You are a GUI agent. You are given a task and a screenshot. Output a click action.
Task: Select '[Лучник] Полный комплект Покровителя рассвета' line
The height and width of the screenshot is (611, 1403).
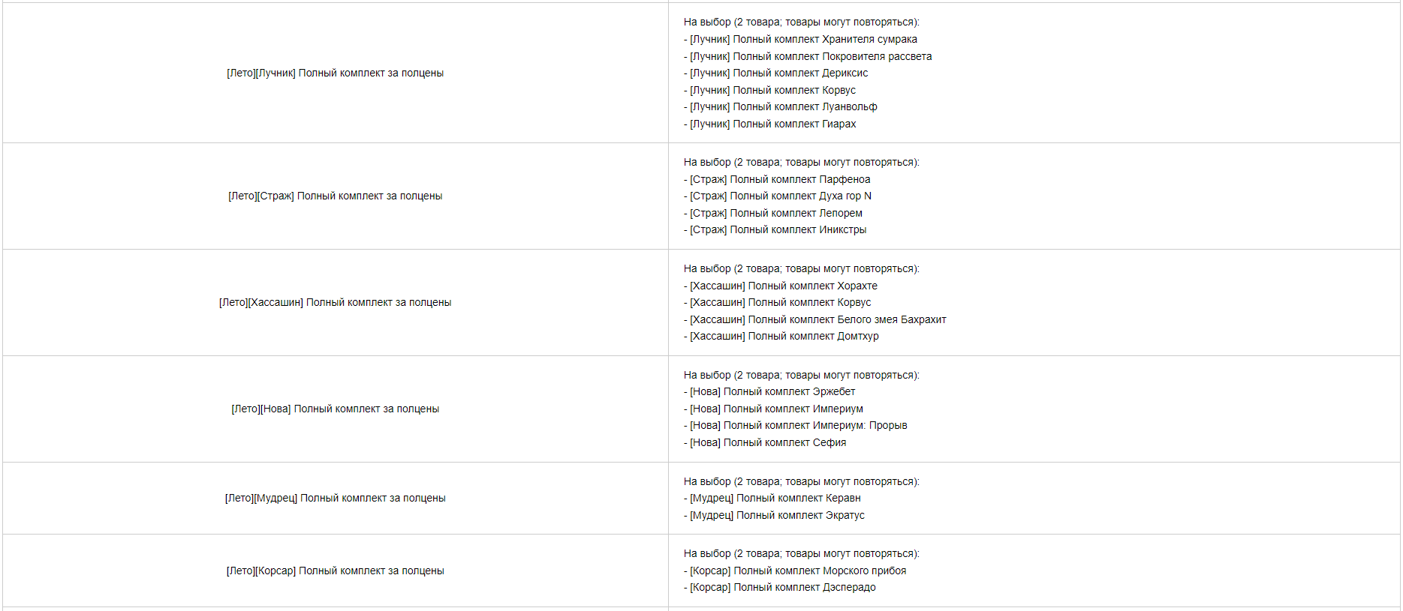tap(808, 56)
